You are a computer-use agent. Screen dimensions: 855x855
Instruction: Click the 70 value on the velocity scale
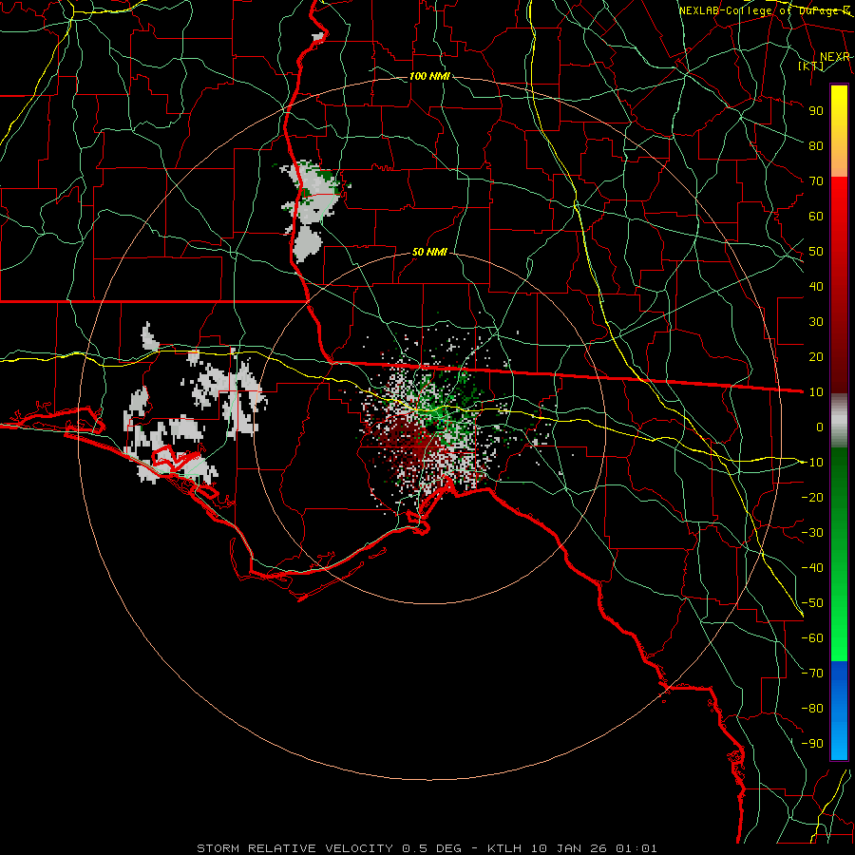click(x=816, y=181)
